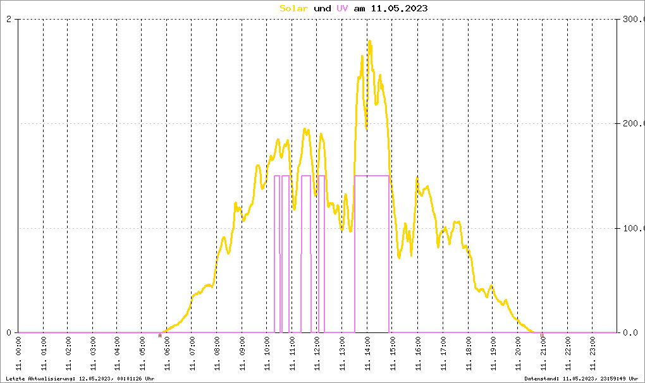Click the pink "UV" word in the title
The height and width of the screenshot is (383, 645).
(342, 8)
